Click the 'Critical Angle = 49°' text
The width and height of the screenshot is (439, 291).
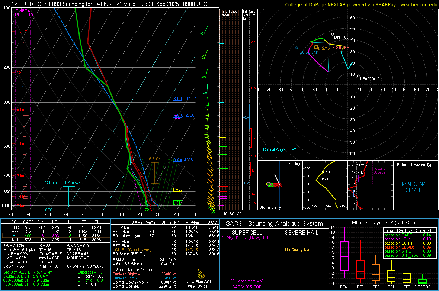click(279, 149)
